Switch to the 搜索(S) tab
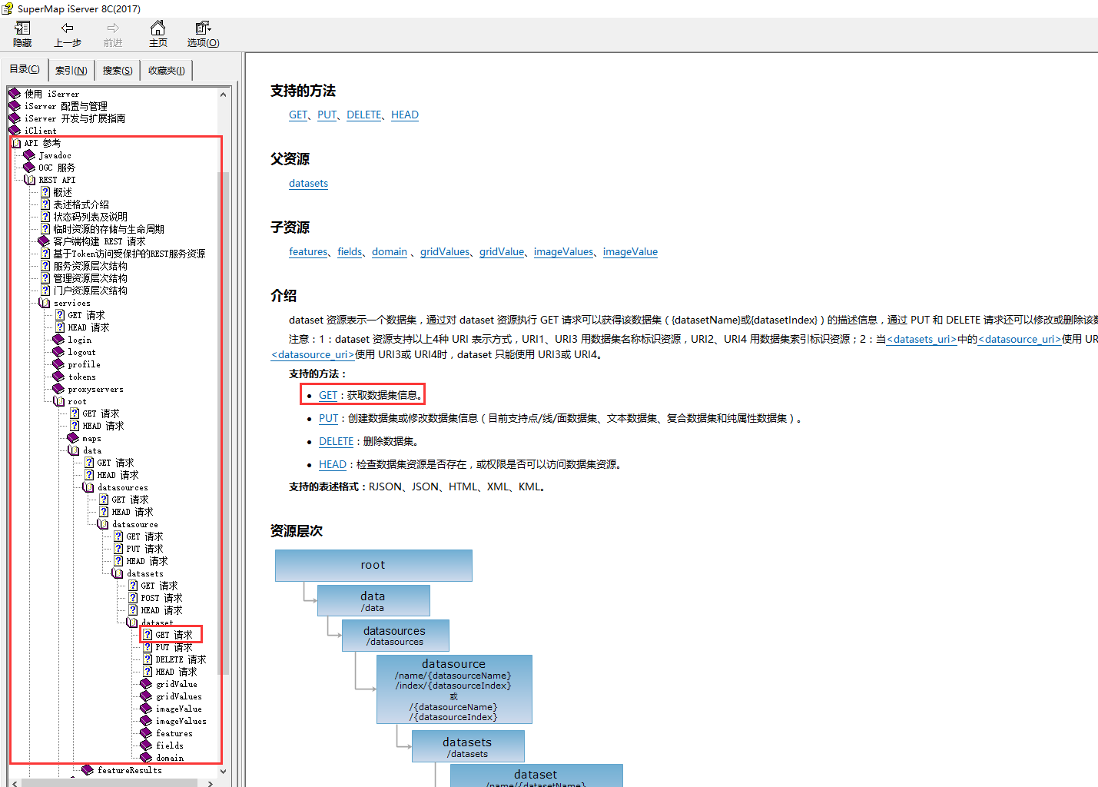The height and width of the screenshot is (787, 1098). coord(118,71)
